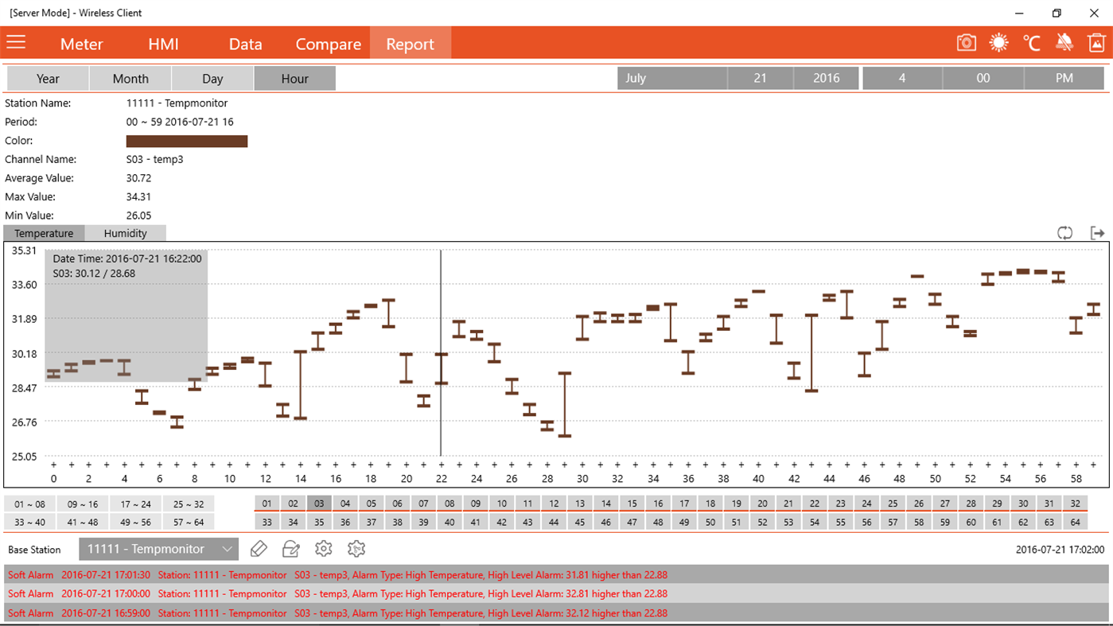This screenshot has height=626, width=1113.
Task: Toggle the brightness sun icon
Action: pos(998,43)
